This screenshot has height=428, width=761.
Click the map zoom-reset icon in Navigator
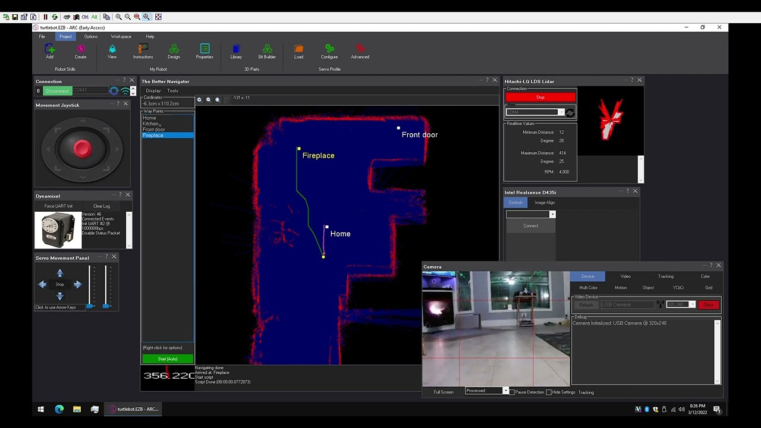pos(218,100)
